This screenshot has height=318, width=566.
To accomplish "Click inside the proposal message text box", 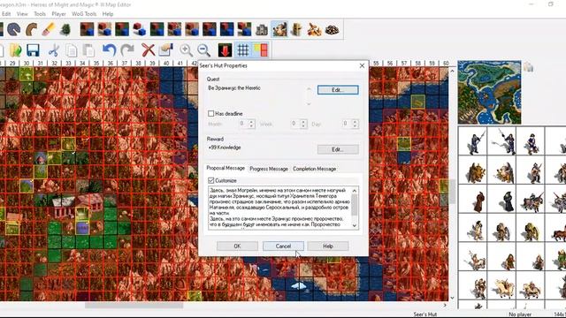I will (x=279, y=208).
